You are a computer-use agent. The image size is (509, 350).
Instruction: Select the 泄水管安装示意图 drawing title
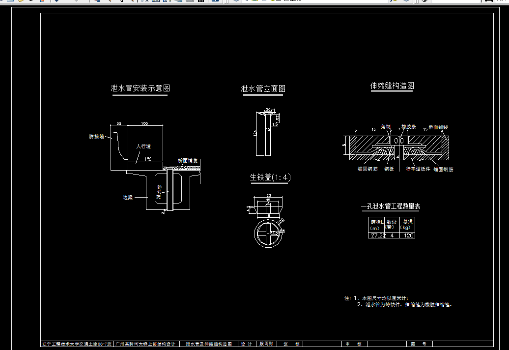click(x=140, y=88)
